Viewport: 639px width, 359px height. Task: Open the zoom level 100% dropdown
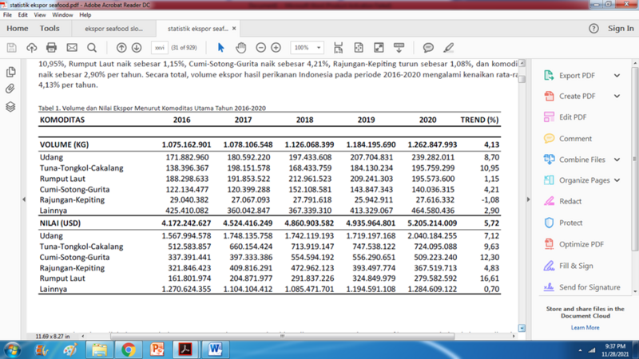(307, 48)
